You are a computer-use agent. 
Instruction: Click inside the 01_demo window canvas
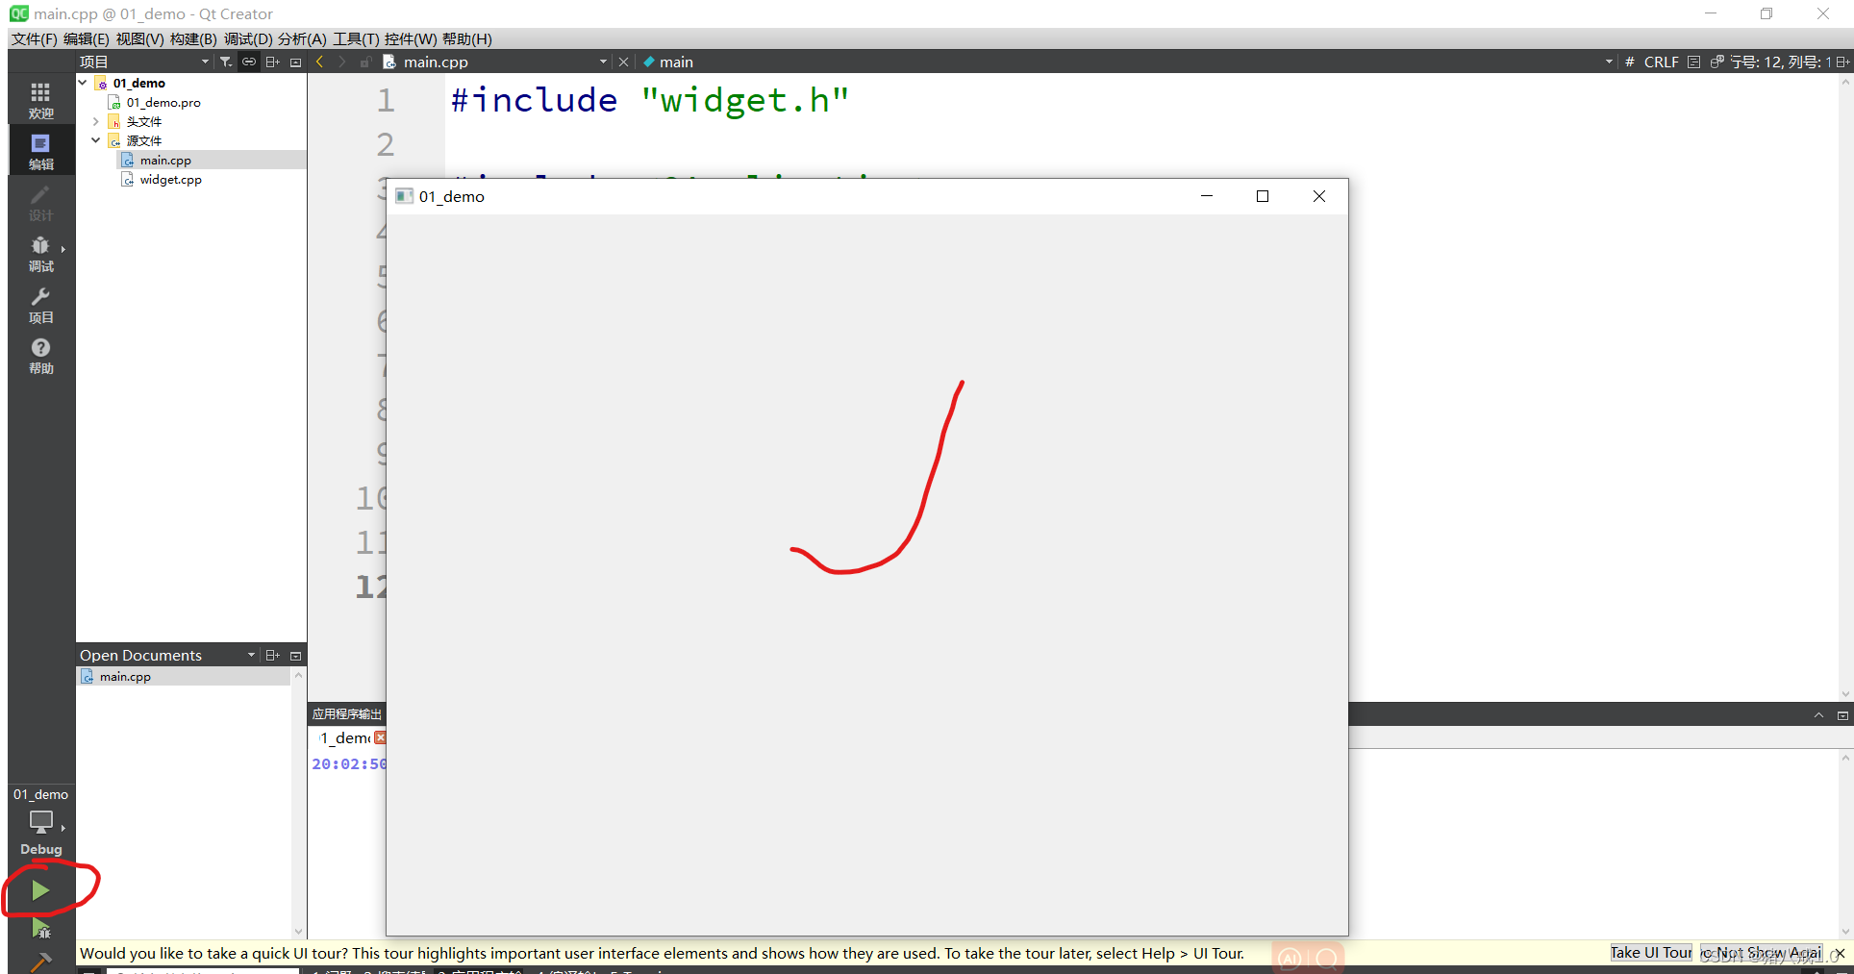tap(866, 574)
